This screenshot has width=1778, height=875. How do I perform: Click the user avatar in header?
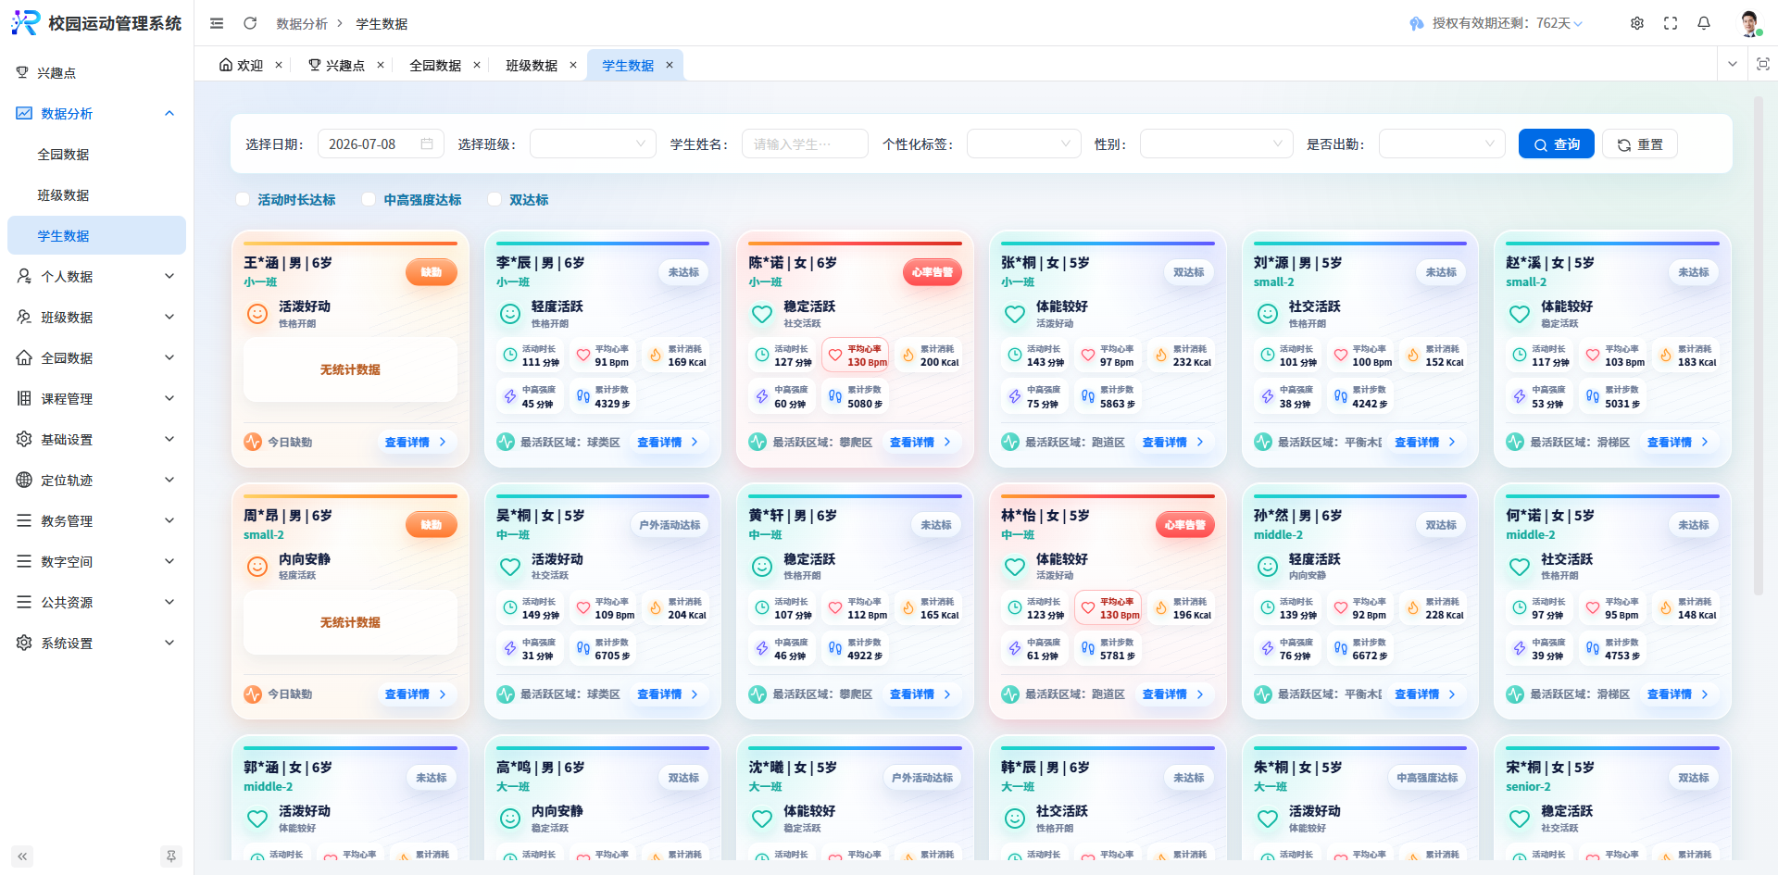pyautogui.click(x=1749, y=23)
